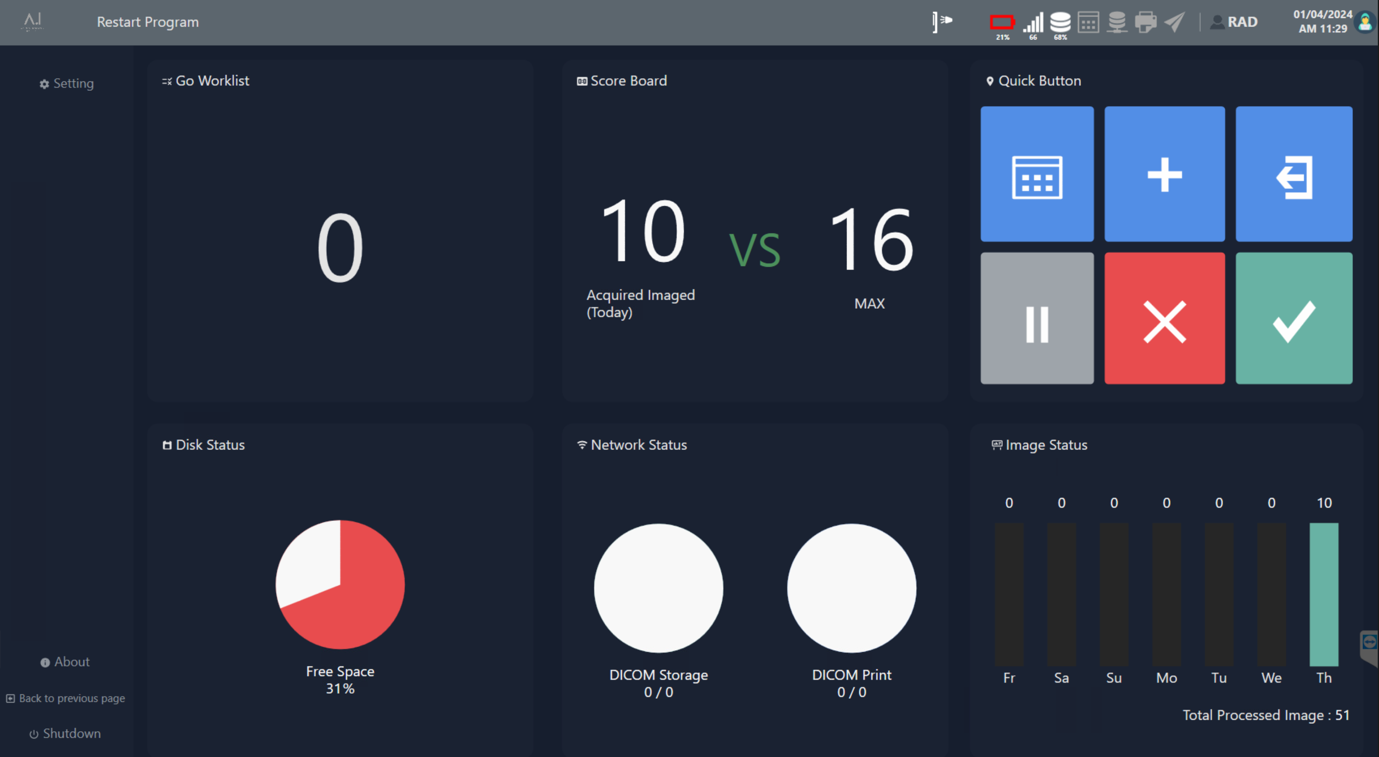Click the network database server icon
The width and height of the screenshot is (1379, 757).
tap(1117, 22)
